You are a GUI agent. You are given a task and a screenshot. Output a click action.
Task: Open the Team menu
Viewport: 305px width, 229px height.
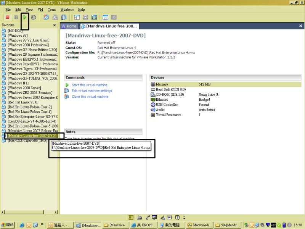coord(52,9)
